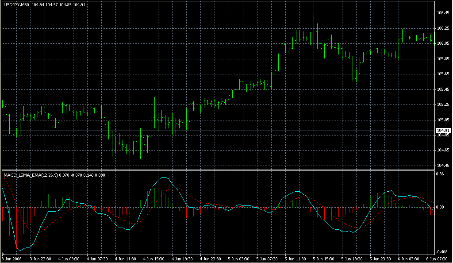Click the 3 Jun 2008 date label
The image size is (453, 263).
(x=12, y=259)
